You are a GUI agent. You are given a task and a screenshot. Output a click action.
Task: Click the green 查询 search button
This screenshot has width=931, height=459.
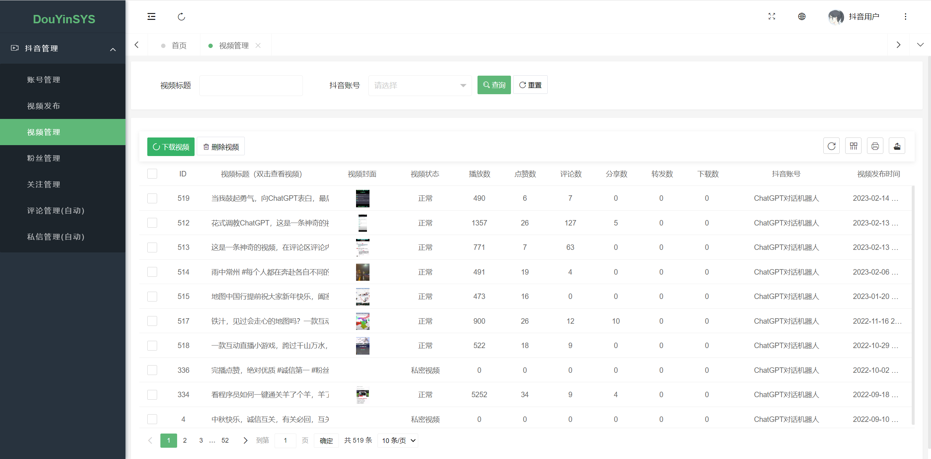tap(494, 85)
